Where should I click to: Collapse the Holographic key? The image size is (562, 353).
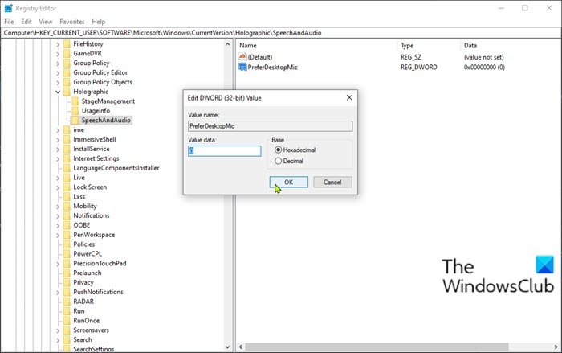click(58, 92)
